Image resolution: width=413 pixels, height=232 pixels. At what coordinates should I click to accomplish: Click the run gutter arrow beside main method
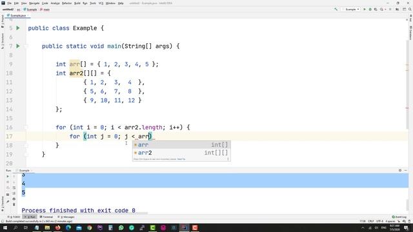click(x=18, y=46)
